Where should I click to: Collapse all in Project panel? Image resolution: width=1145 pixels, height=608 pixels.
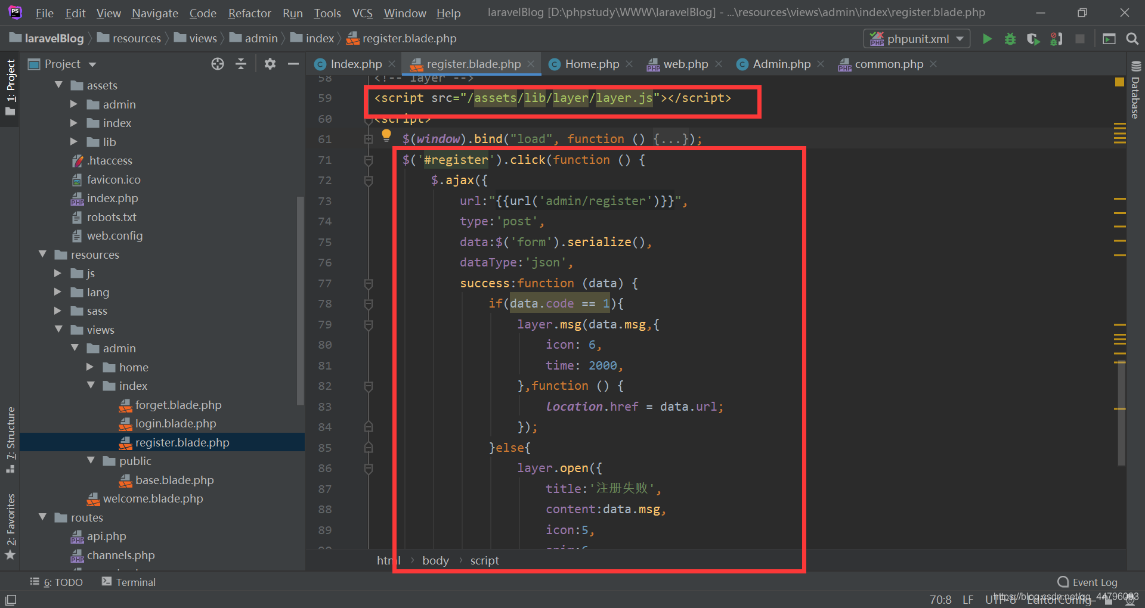[241, 64]
